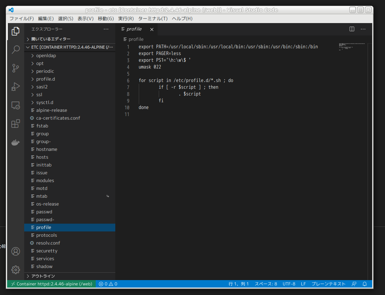Open the Run and Debug view
Viewport: 385px width, 295px height.
(15, 87)
